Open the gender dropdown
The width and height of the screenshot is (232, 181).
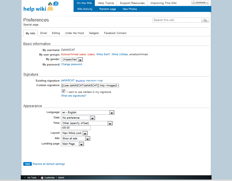[x=72, y=59]
